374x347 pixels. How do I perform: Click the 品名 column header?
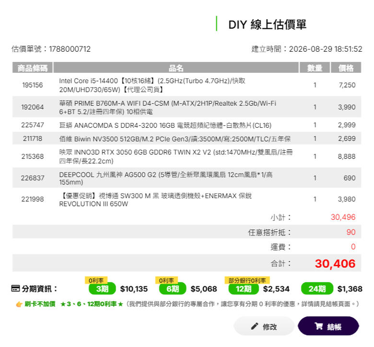click(x=176, y=67)
